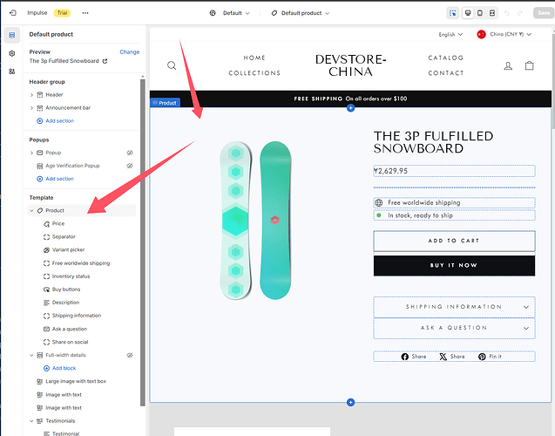Open the Theme settings gear icon
This screenshot has width=555, height=436.
pos(12,53)
